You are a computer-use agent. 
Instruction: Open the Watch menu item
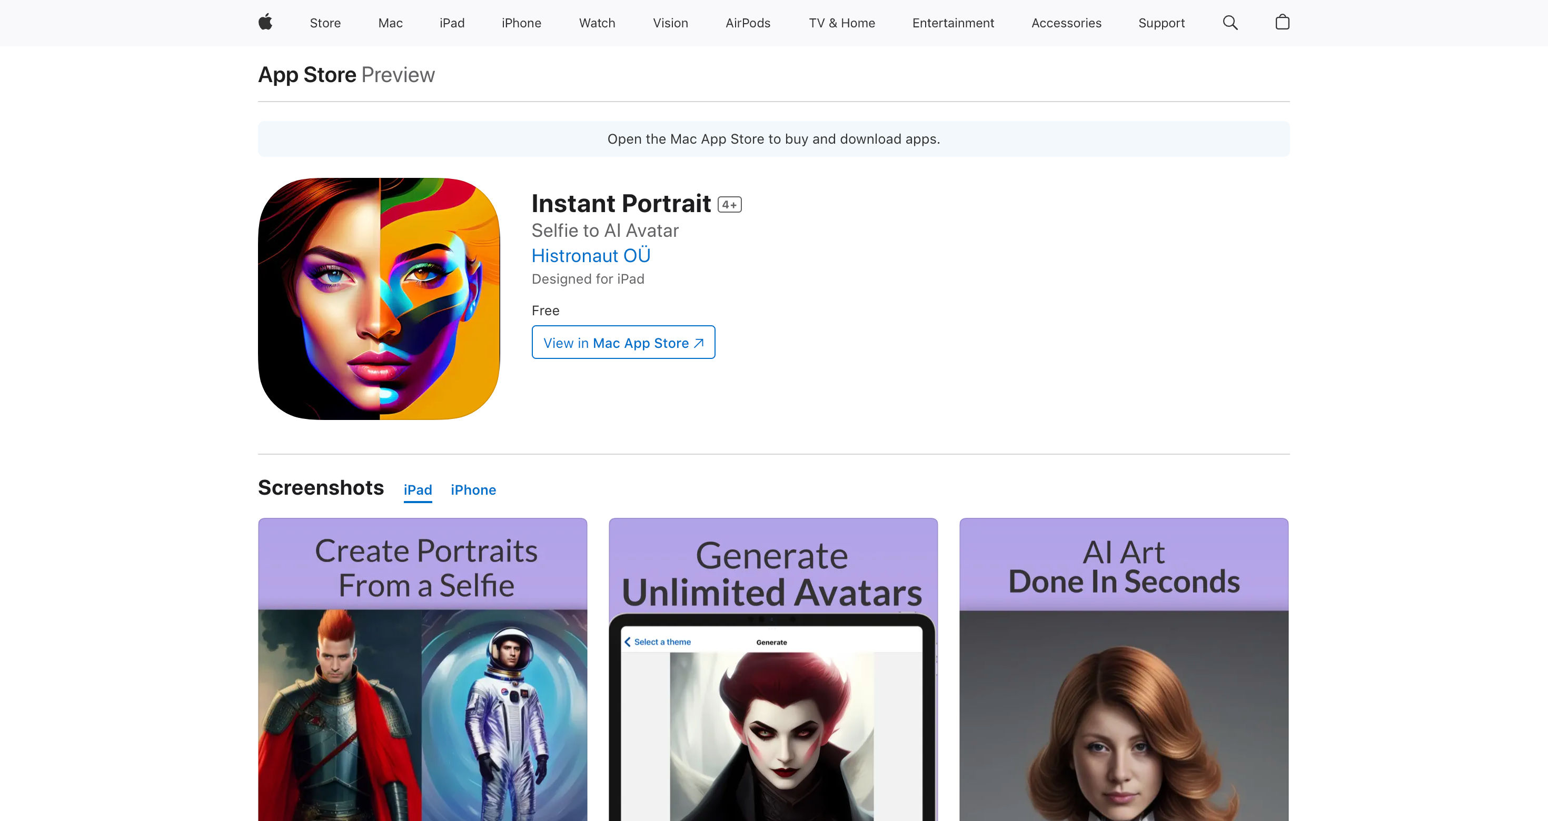point(597,23)
